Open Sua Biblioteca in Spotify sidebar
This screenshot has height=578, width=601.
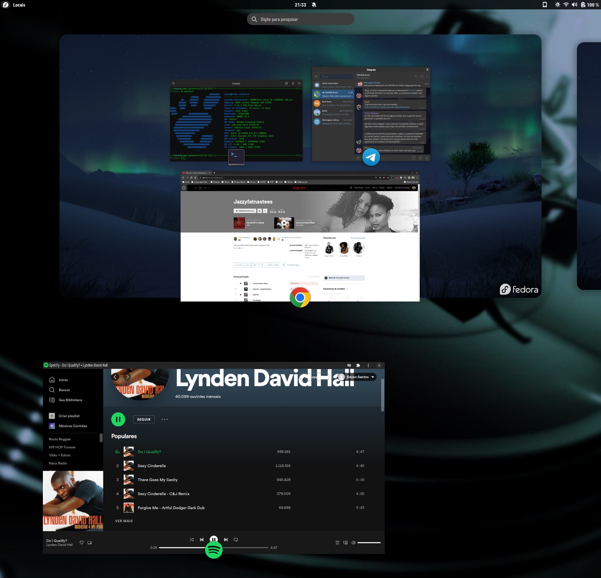pyautogui.click(x=65, y=400)
